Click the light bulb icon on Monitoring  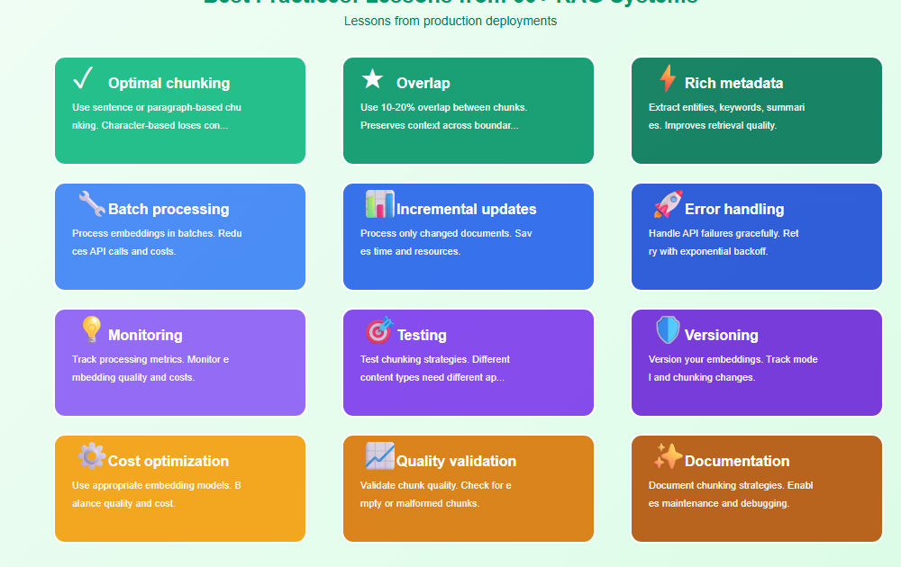(x=91, y=330)
